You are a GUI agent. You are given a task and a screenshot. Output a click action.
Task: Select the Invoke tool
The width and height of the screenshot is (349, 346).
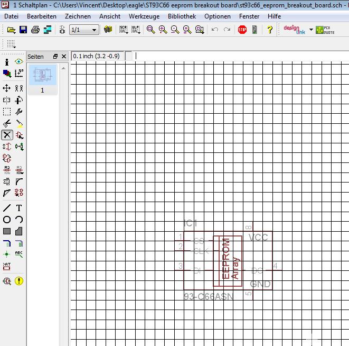[19, 193]
